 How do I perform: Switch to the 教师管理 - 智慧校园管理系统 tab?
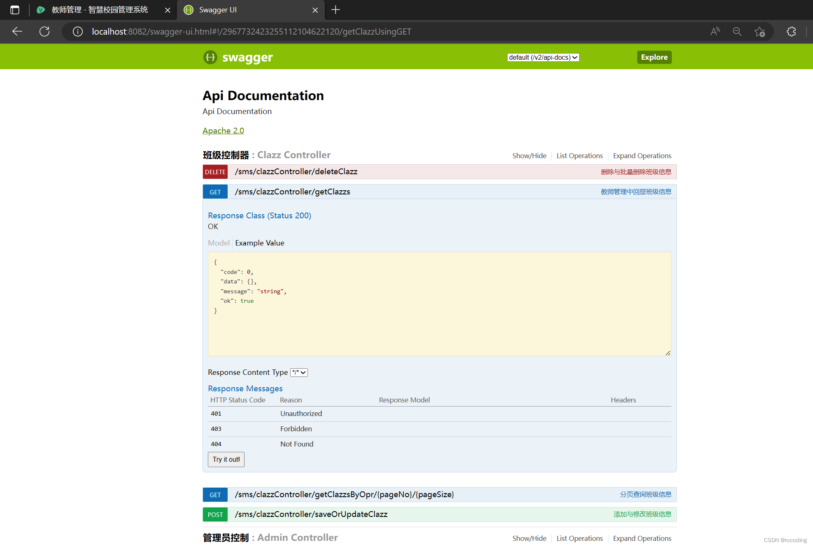coord(99,10)
